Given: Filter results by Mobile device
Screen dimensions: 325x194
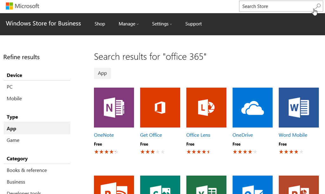Looking at the screenshot, I should click(x=14, y=99).
